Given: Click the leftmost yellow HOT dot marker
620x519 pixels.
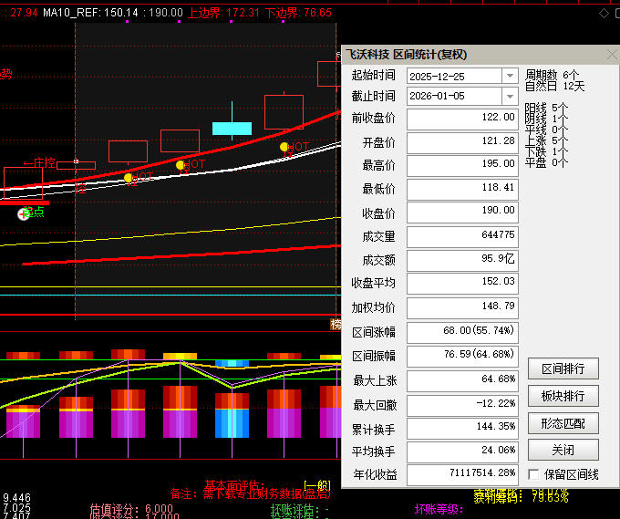Looking at the screenshot, I should (129, 177).
